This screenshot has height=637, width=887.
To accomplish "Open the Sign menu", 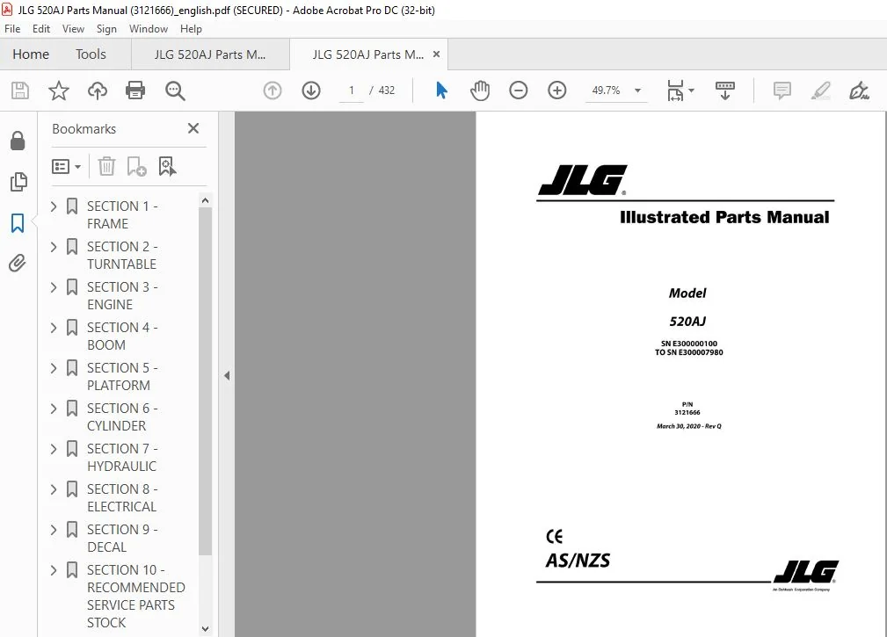I will (106, 29).
